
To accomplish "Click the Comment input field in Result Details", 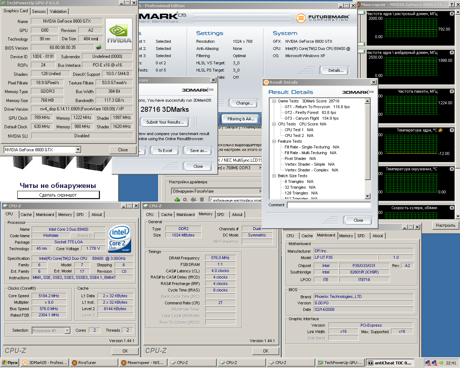I will pyautogui.click(x=329, y=205).
